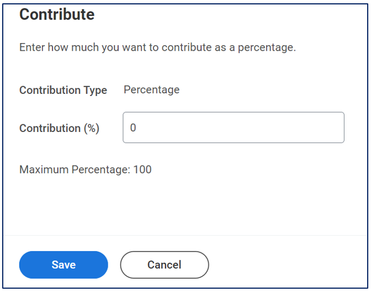Click the Contribution Type label
This screenshot has width=371, height=292.
point(63,90)
